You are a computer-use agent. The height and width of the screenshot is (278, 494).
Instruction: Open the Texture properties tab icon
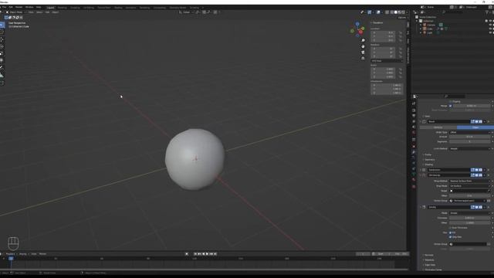pos(414,187)
